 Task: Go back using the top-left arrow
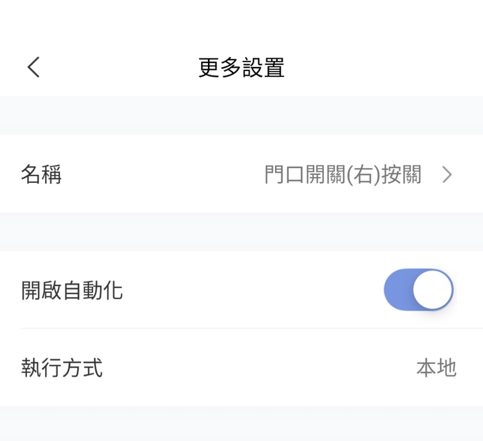(34, 67)
